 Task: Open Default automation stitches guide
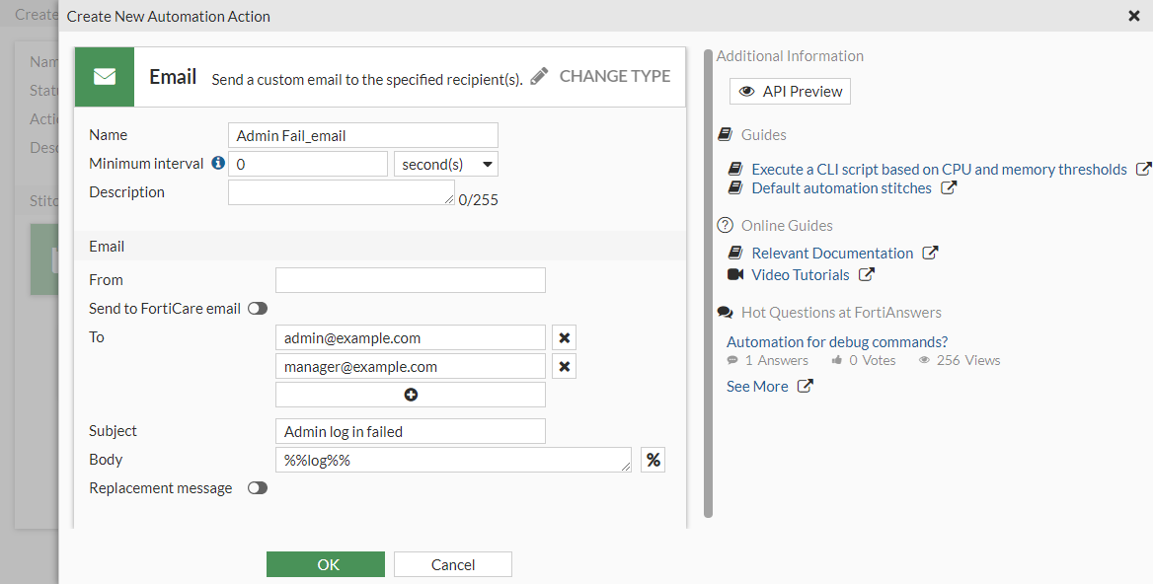[x=841, y=188]
